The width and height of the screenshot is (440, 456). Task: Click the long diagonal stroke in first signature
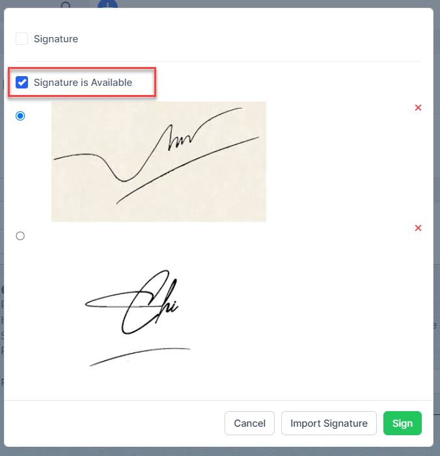[x=187, y=170]
